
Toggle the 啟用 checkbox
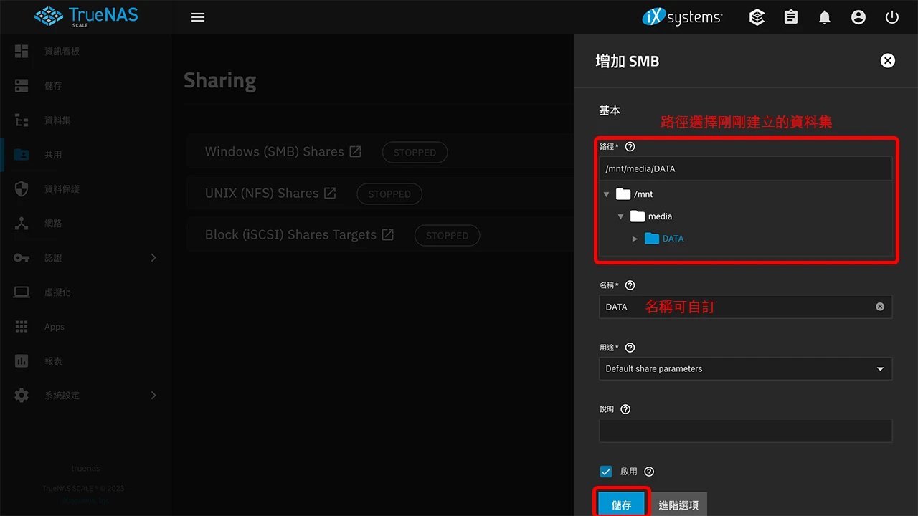(x=606, y=472)
